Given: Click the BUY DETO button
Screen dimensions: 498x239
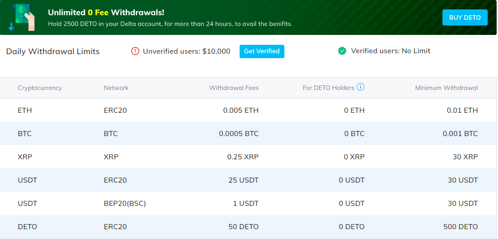Looking at the screenshot, I should click(x=465, y=17).
